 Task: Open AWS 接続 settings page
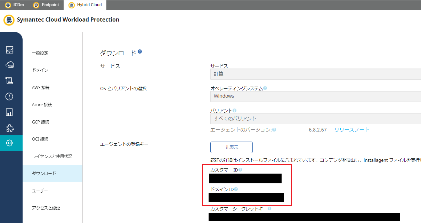point(41,88)
